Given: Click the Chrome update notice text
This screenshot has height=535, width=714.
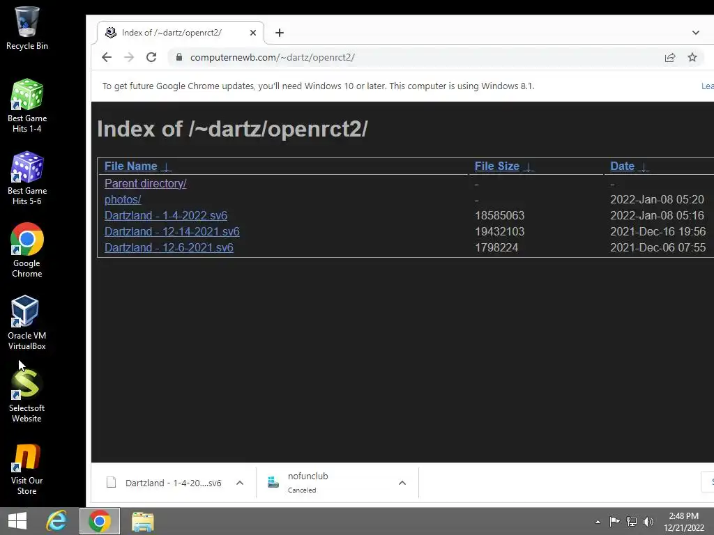Looking at the screenshot, I should coord(318,86).
